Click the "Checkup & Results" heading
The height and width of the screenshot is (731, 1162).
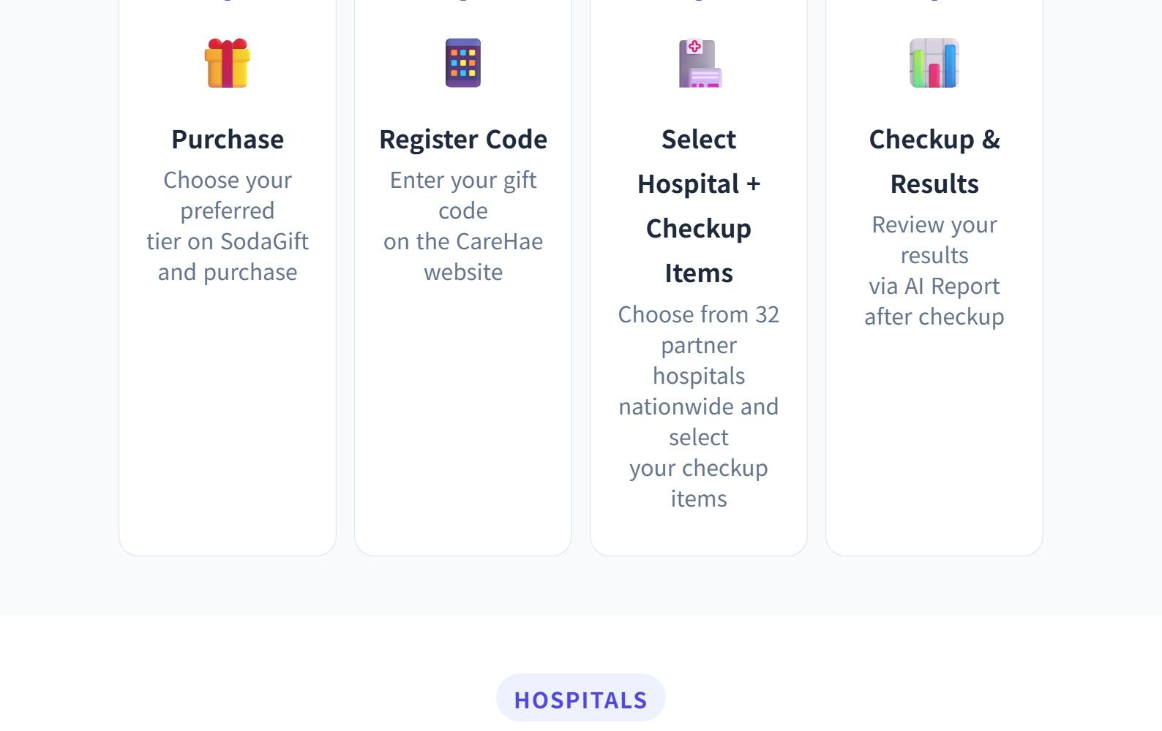[x=934, y=161]
